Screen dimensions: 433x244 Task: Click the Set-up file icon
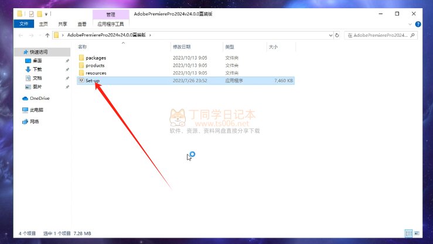pos(81,81)
